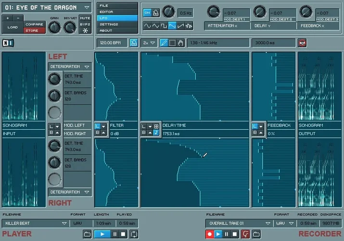Click the GAIN knob
Screen dimensions: 344x241
54,27
